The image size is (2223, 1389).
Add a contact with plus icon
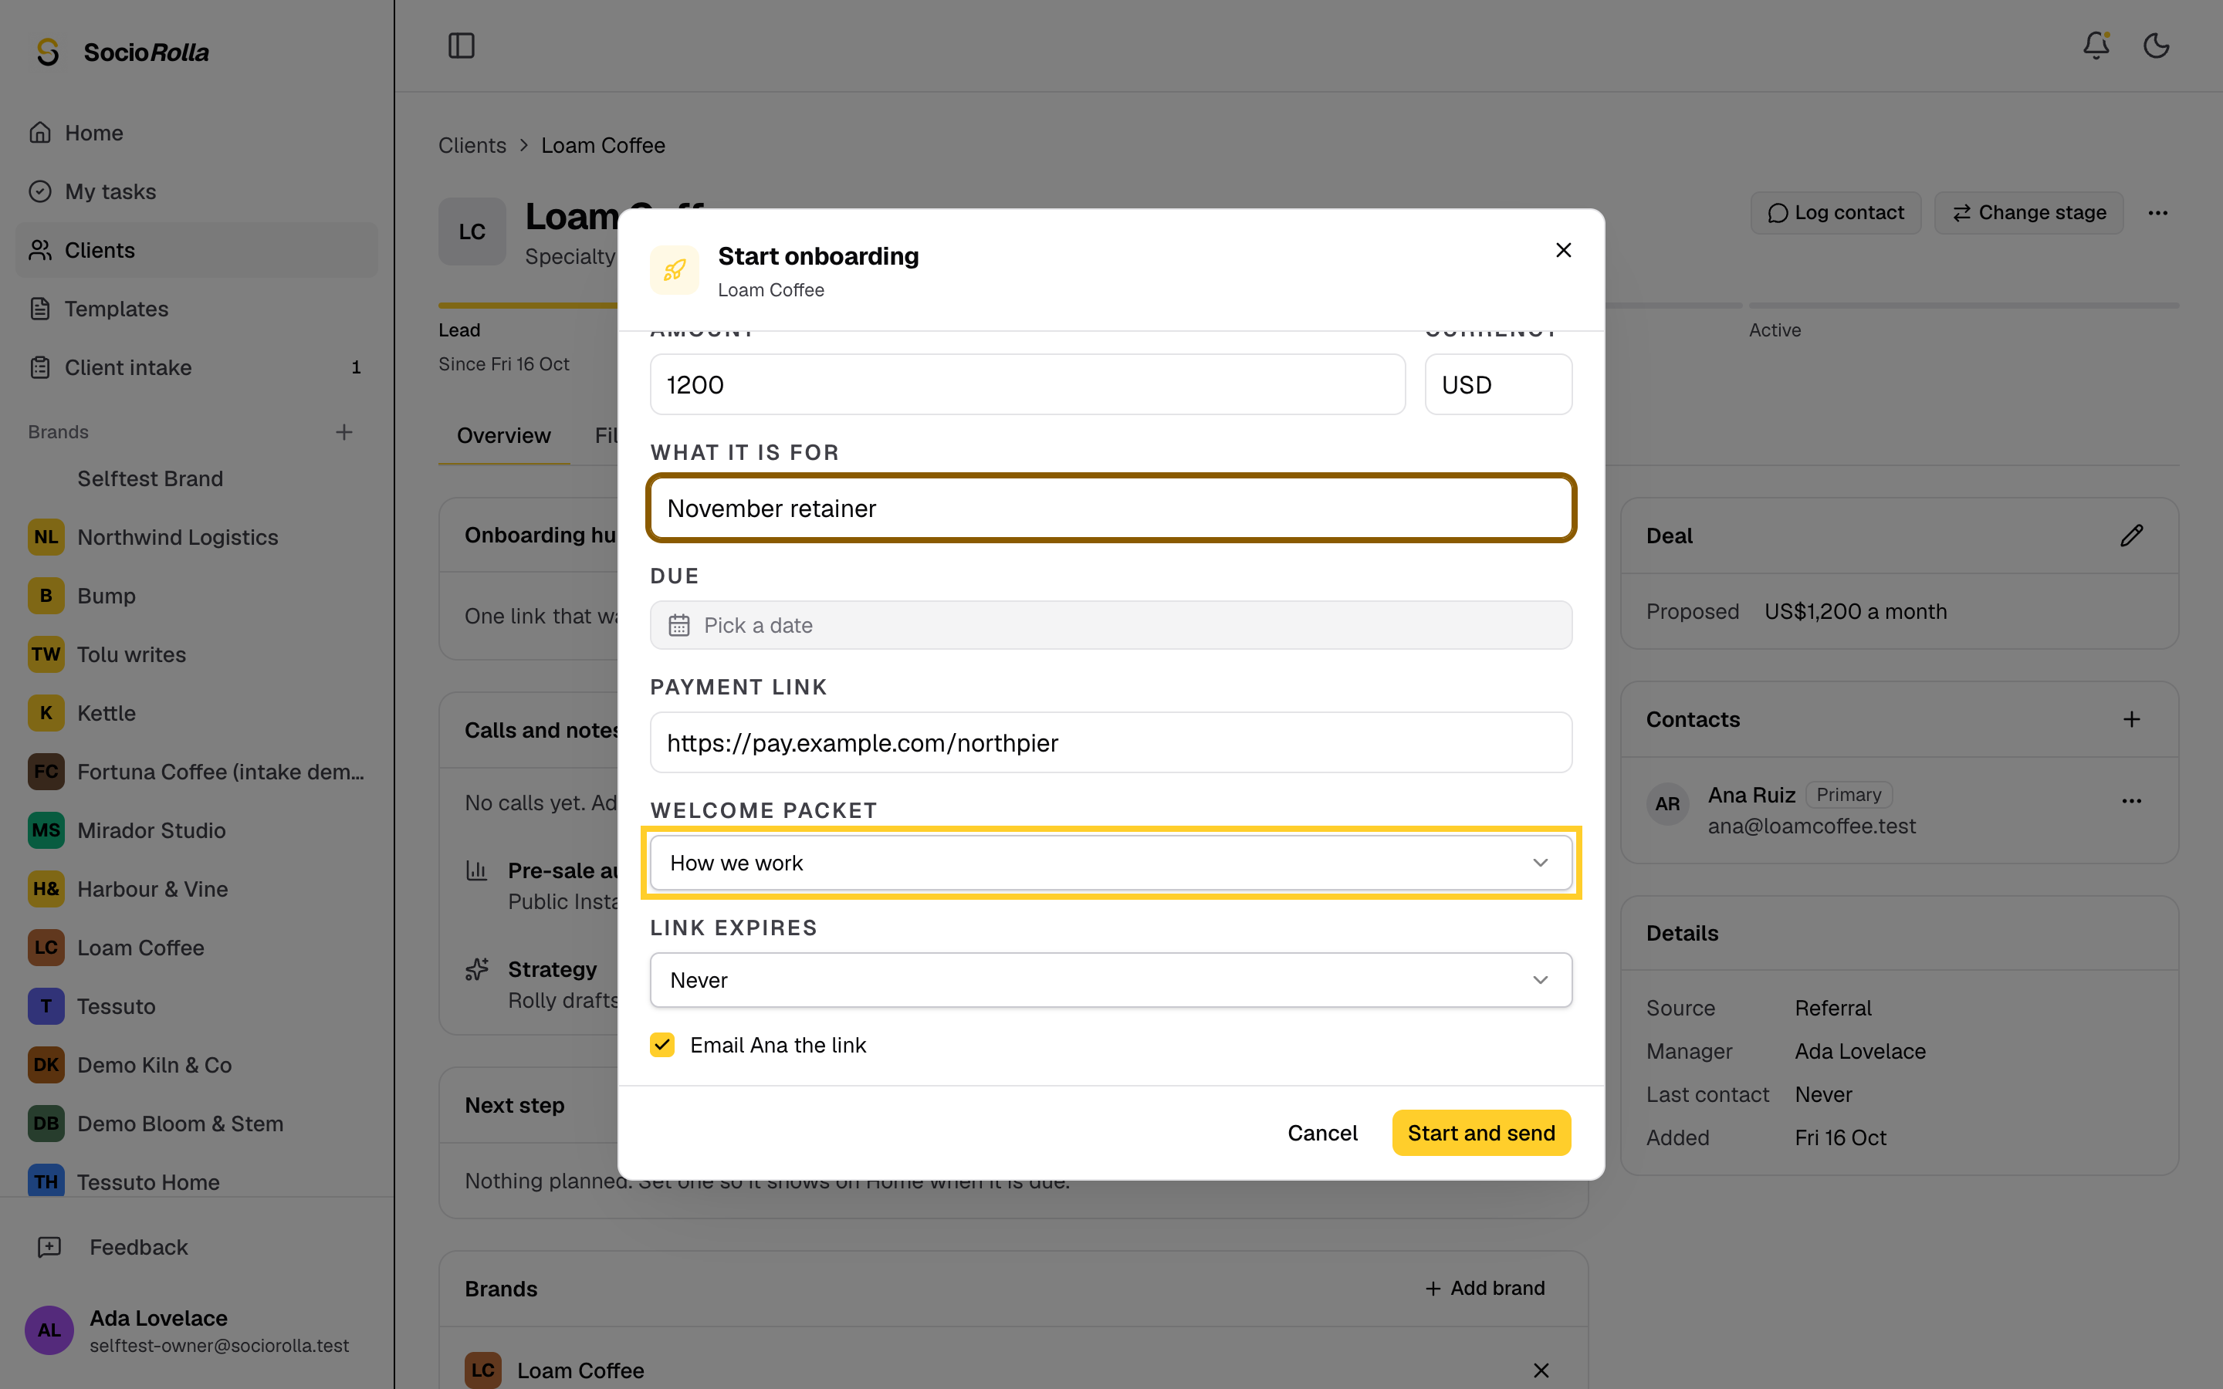pyautogui.click(x=2131, y=719)
